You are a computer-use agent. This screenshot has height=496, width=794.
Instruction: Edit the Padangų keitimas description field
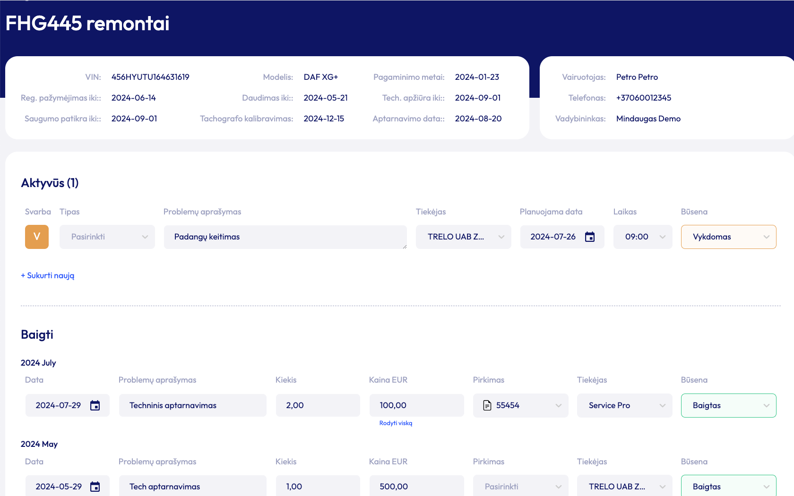click(285, 237)
